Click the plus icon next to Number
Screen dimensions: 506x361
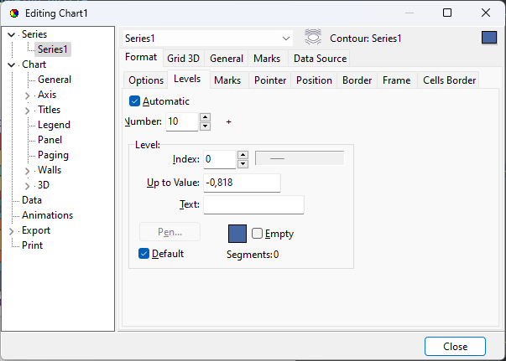(x=229, y=121)
